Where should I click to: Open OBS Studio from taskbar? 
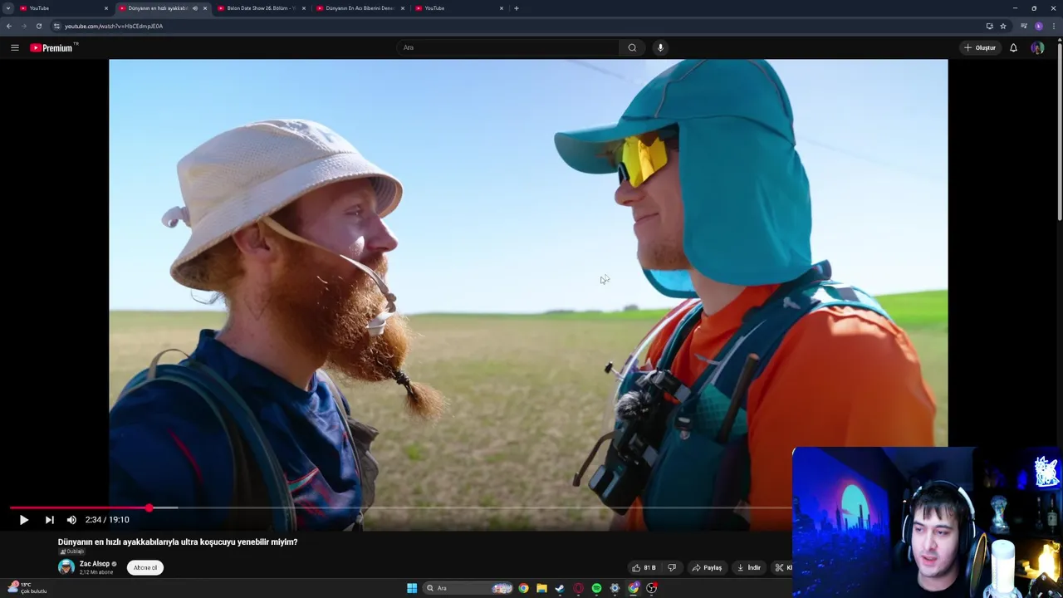652,588
